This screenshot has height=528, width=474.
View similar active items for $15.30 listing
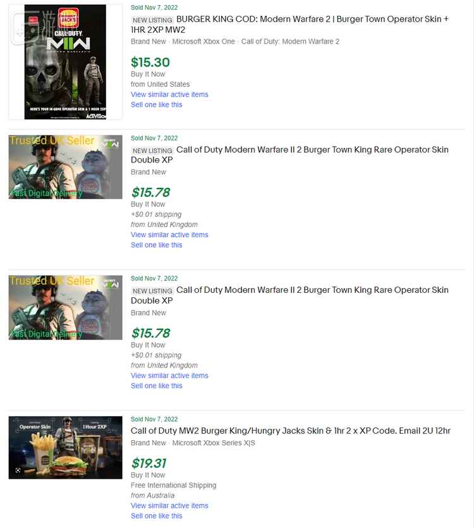[x=169, y=95]
